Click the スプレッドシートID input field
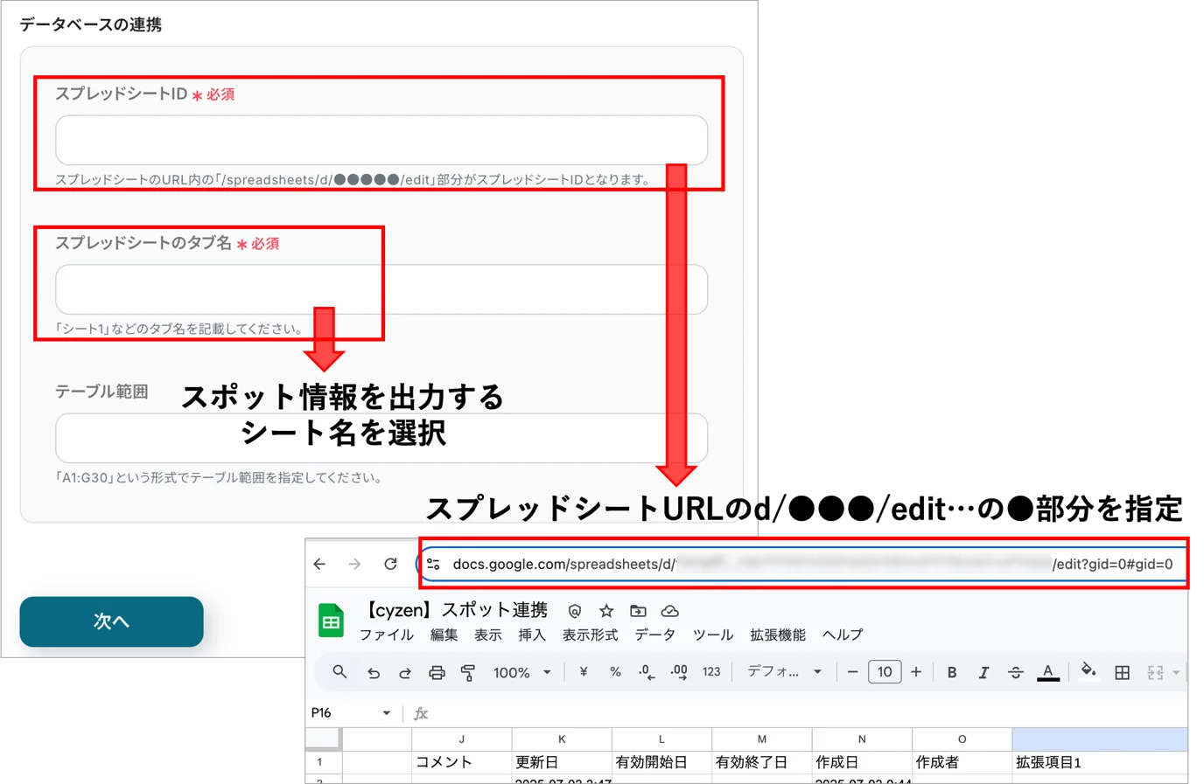Viewport: 1204px width, 784px height. click(x=381, y=140)
